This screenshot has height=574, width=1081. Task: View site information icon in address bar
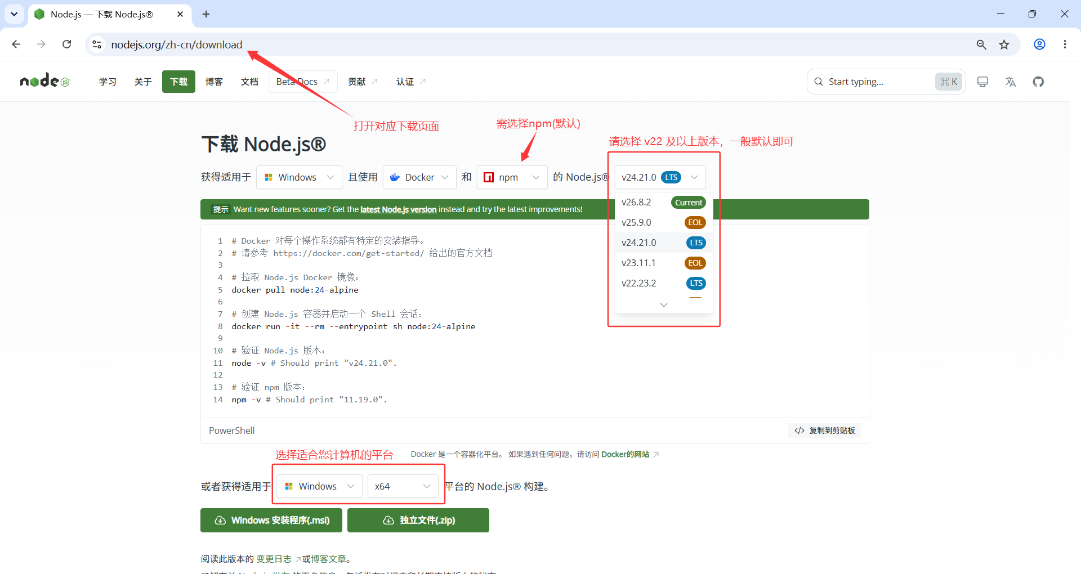(x=97, y=44)
